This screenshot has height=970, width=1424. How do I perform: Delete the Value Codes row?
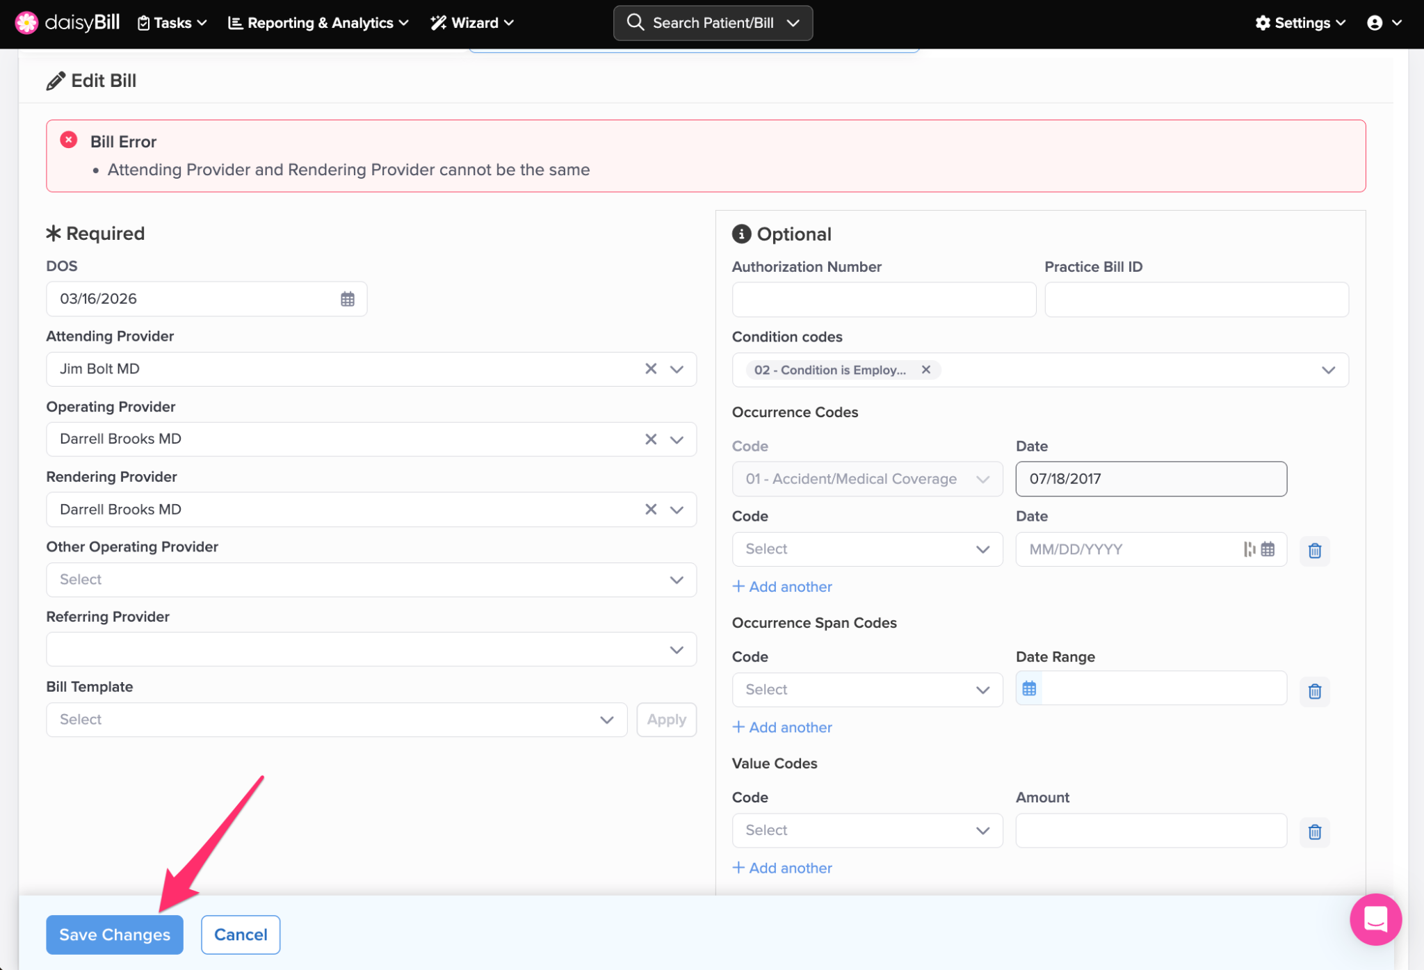(1314, 832)
